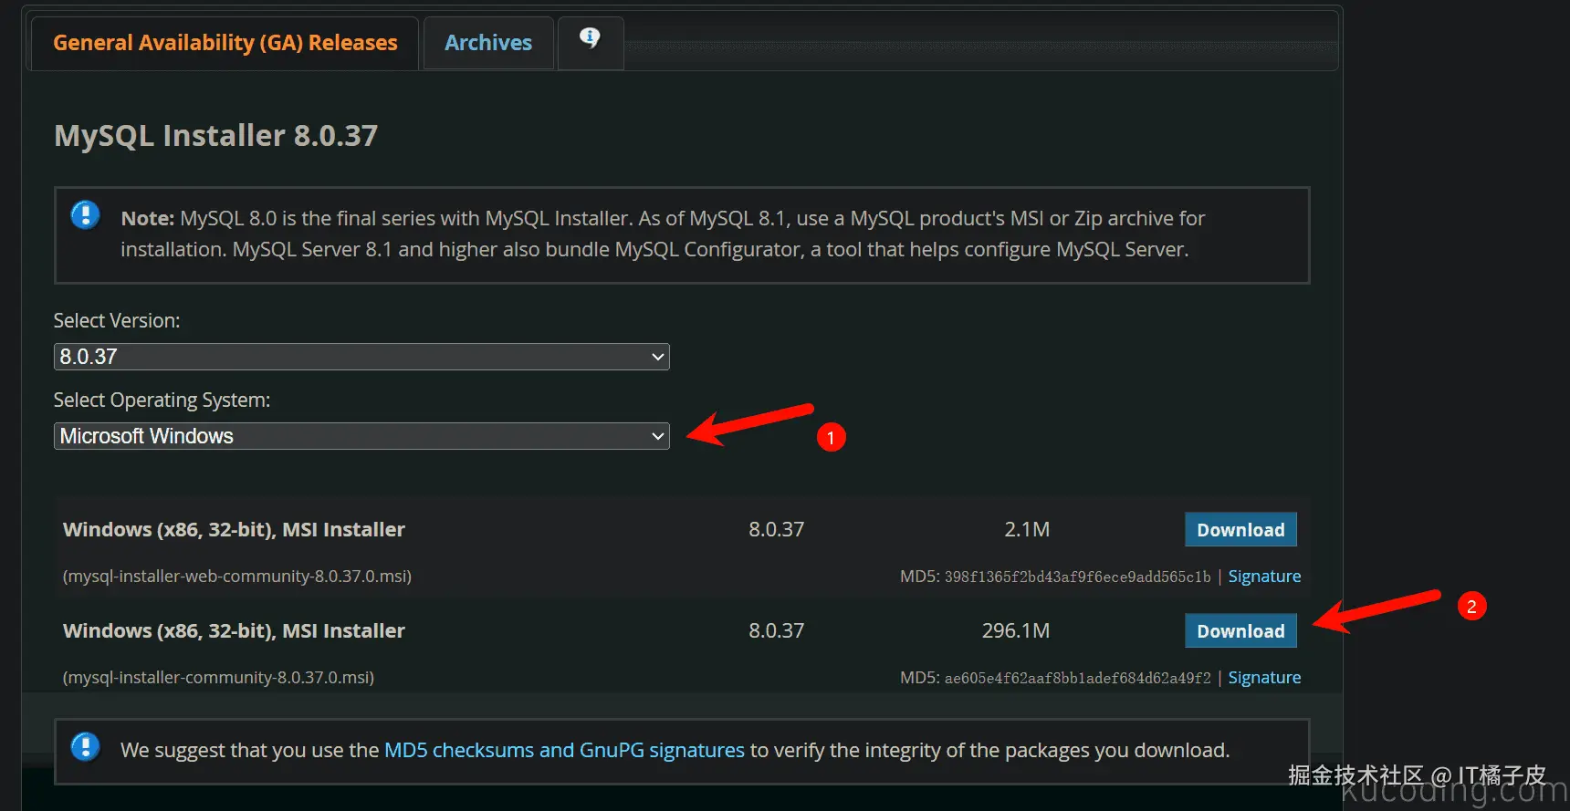Open Signature link for mysql-installer-community-8.0.37.0.msi
The image size is (1570, 811).
click(x=1264, y=678)
